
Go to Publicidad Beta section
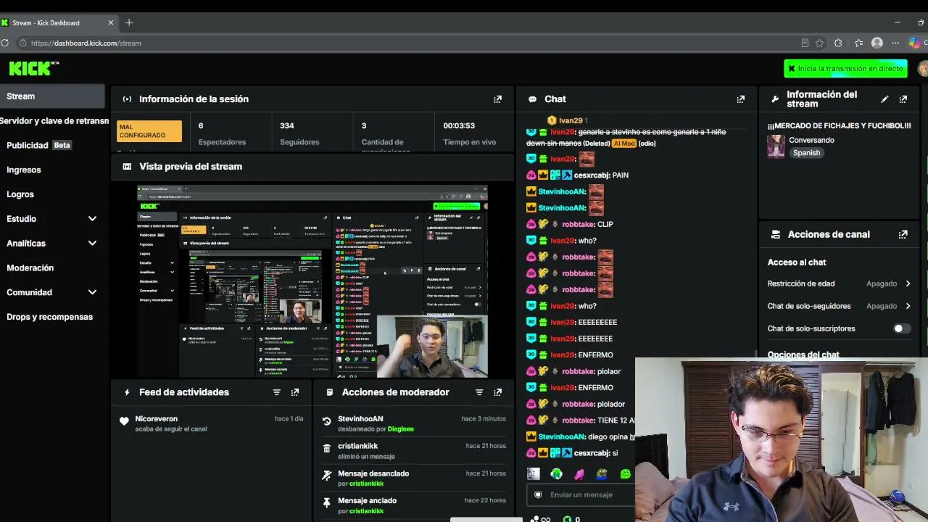click(38, 145)
